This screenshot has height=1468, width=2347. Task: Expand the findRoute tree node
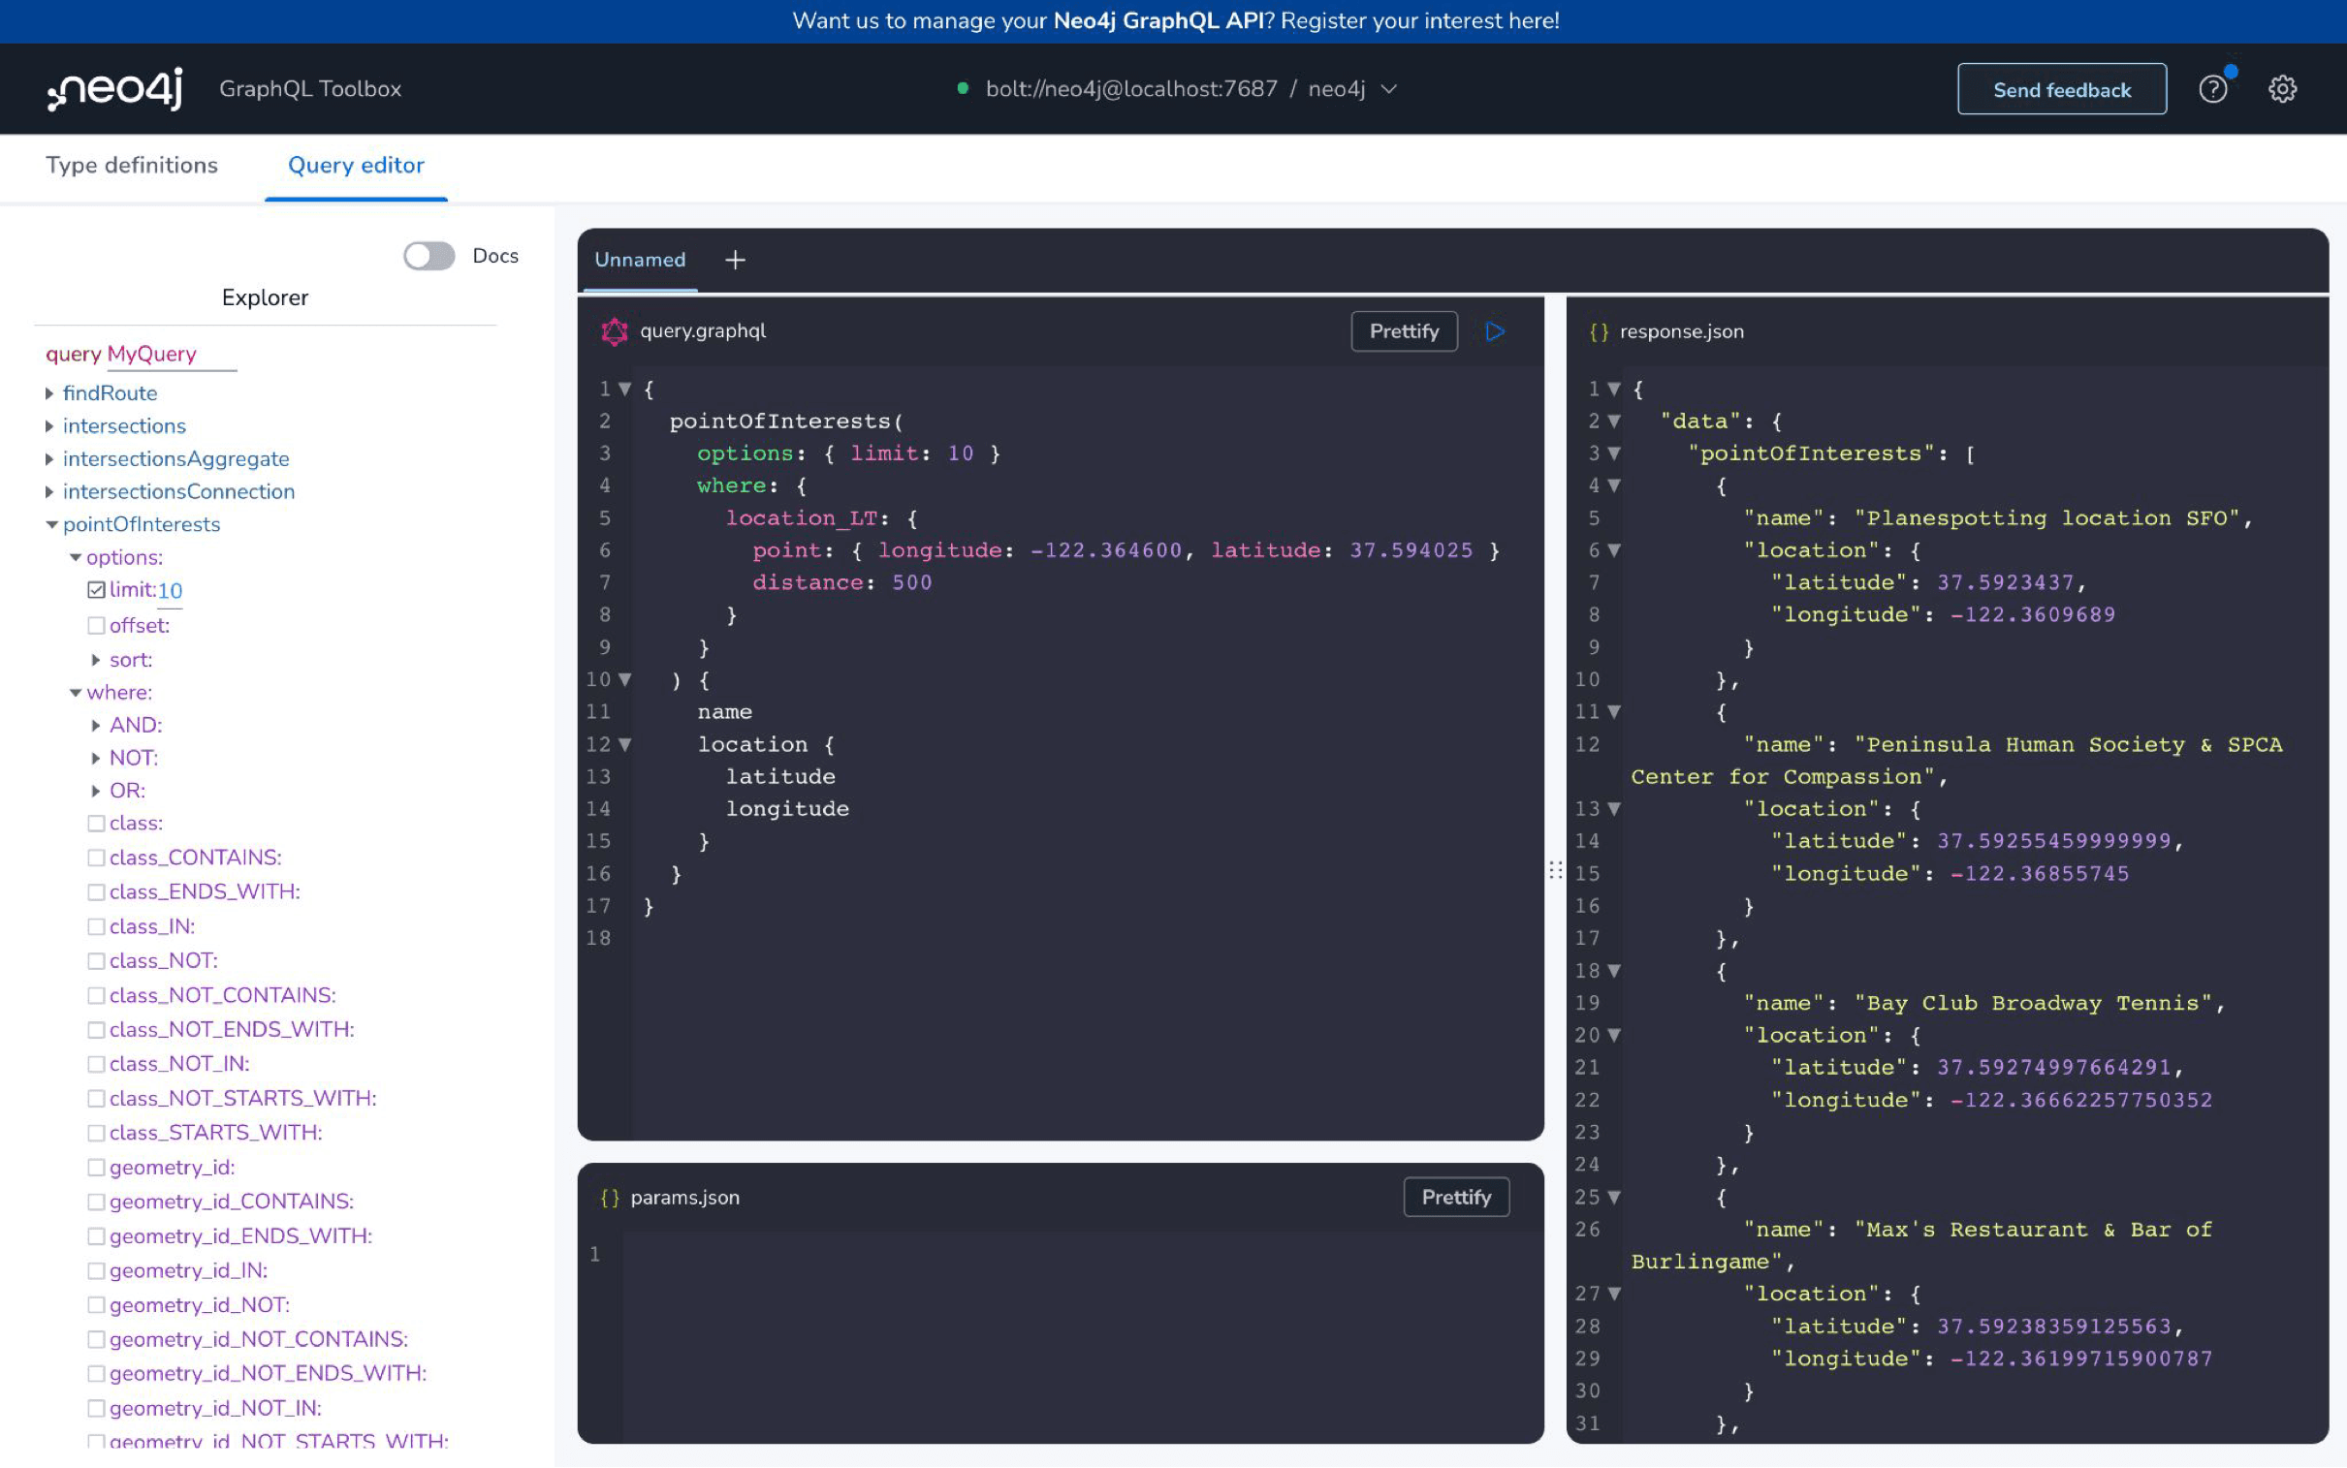(x=49, y=393)
